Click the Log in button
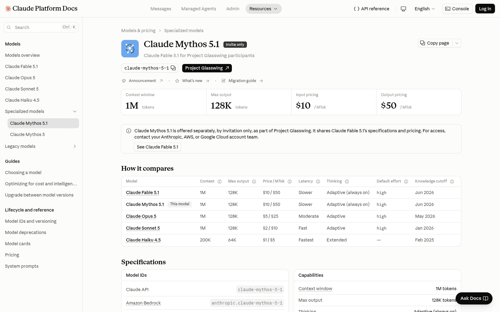 [x=485, y=9]
